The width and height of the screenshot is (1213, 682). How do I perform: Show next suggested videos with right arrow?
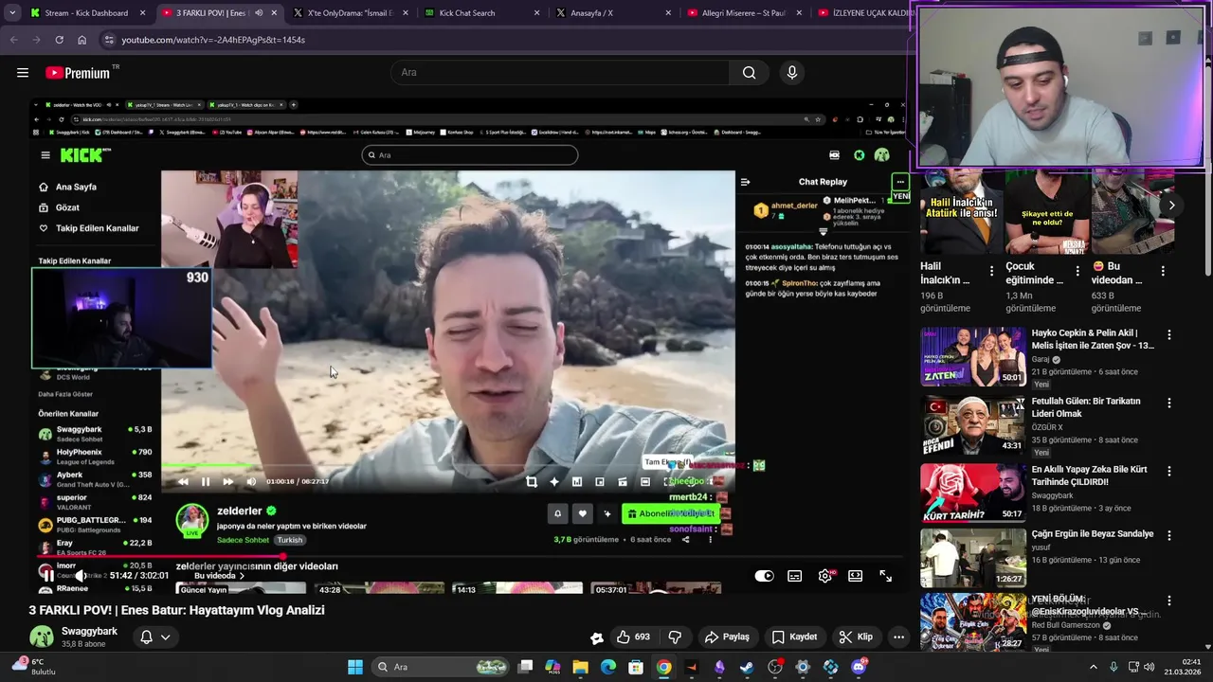1171,205
